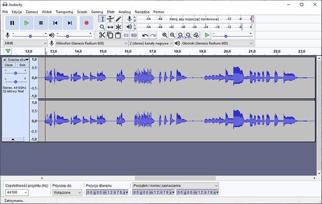Mute track with Cisza button
The image size is (322, 204).
coord(8,65)
